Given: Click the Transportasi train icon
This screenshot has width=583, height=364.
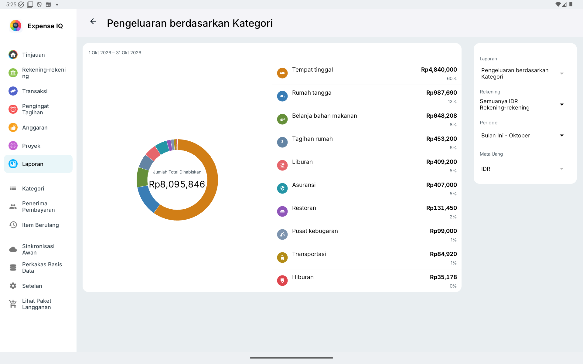Looking at the screenshot, I should (282, 258).
